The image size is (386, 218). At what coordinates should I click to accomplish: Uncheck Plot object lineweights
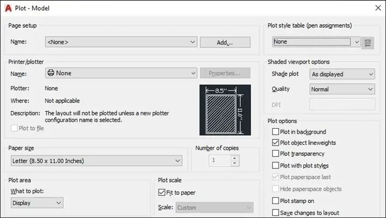pos(276,142)
